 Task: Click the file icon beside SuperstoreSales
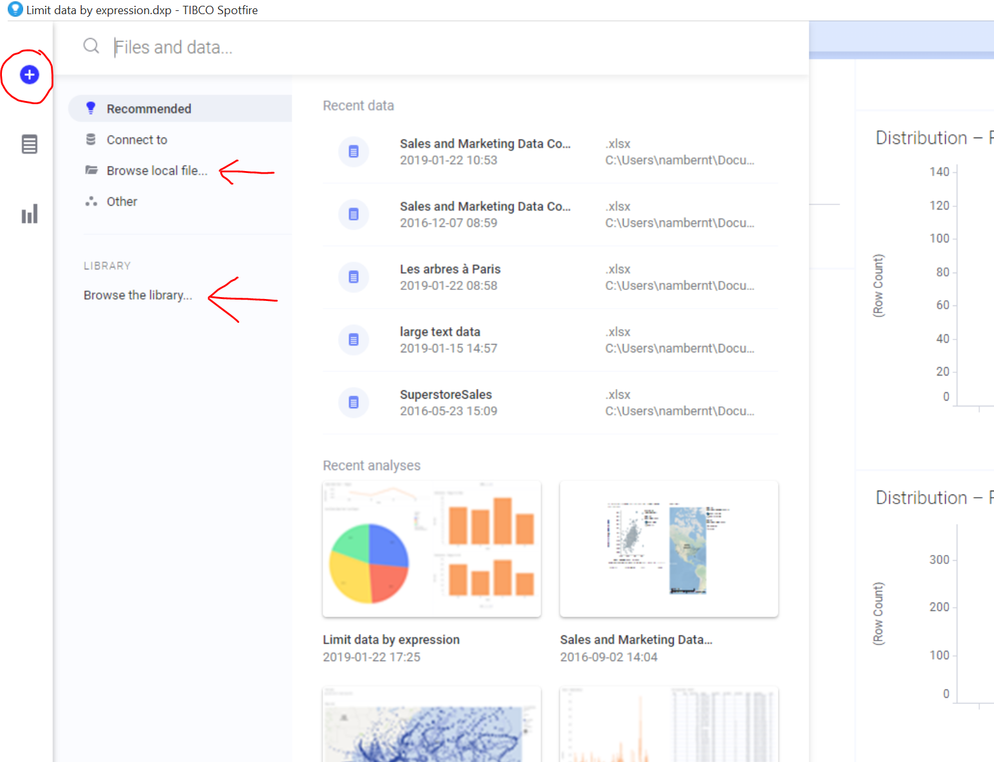(x=353, y=403)
